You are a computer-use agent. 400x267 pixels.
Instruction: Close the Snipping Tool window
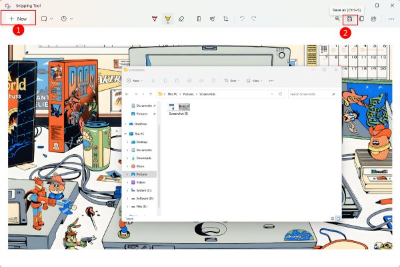pyautogui.click(x=393, y=5)
